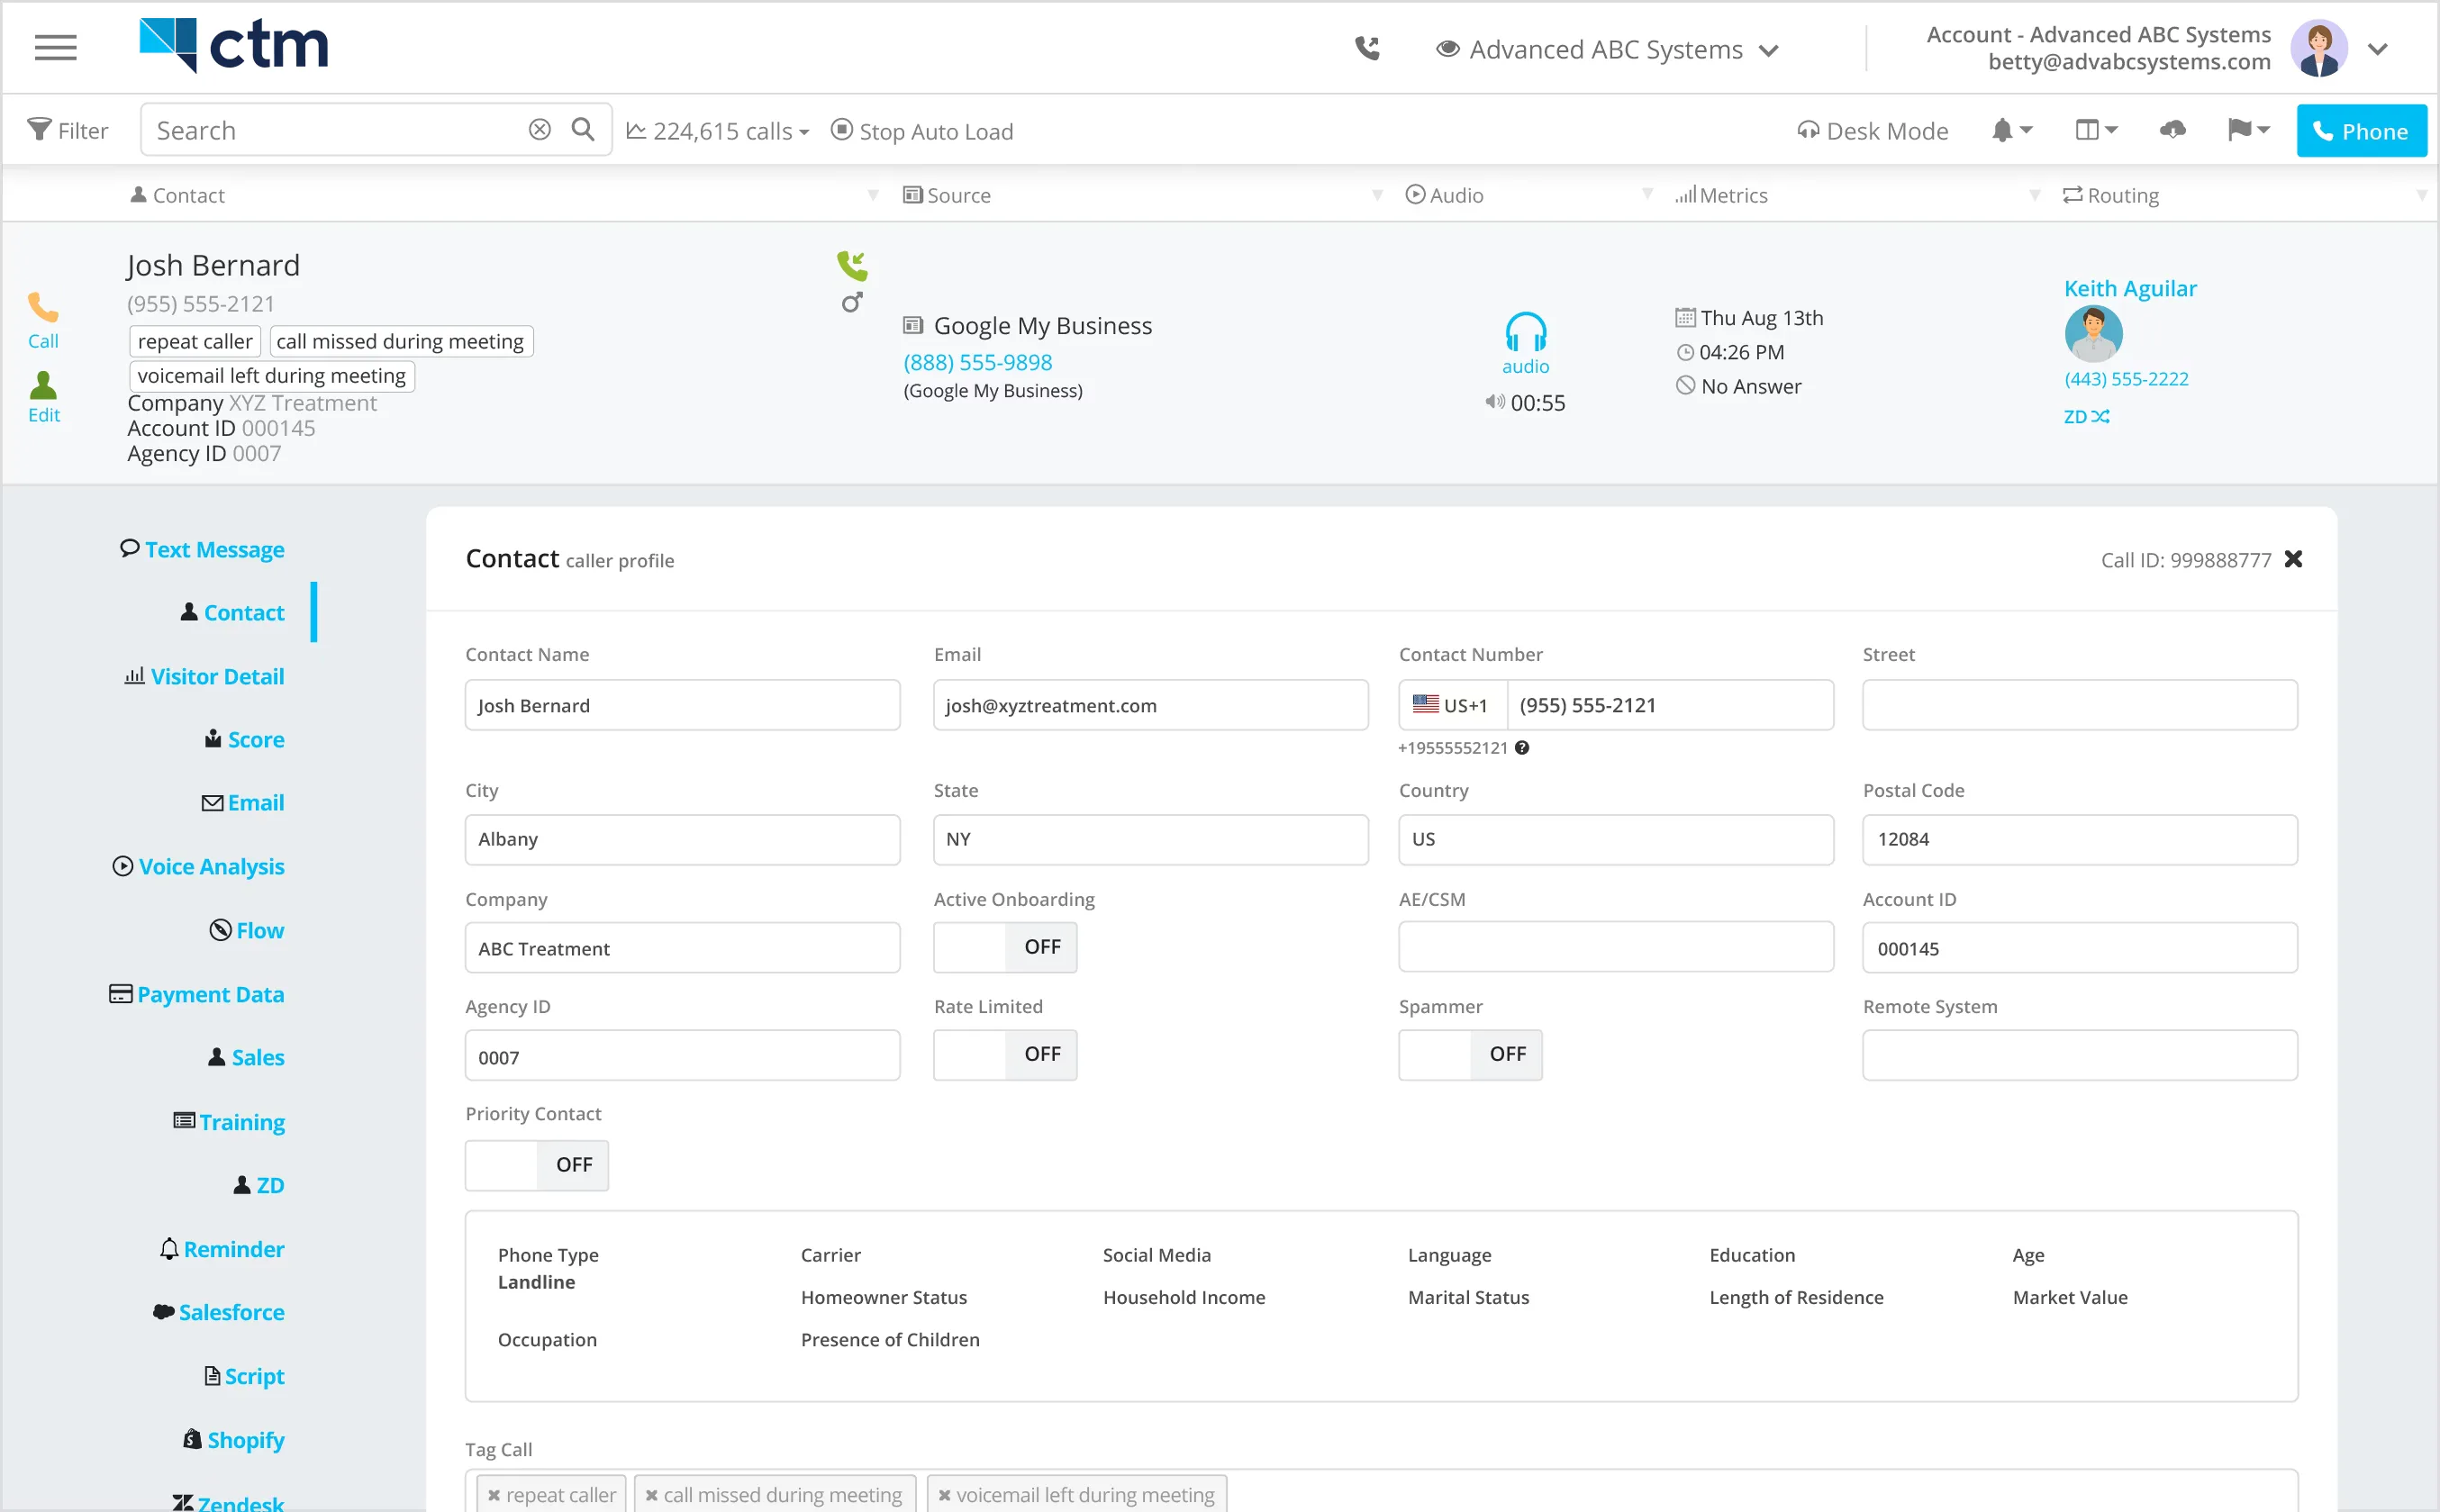Viewport: 2440px width, 1512px height.
Task: Open the Text Message tab
Action: tap(202, 549)
